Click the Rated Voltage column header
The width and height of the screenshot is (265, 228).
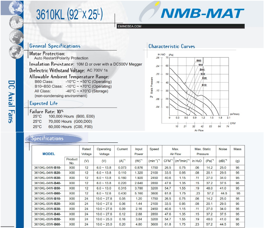(x=86, y=152)
